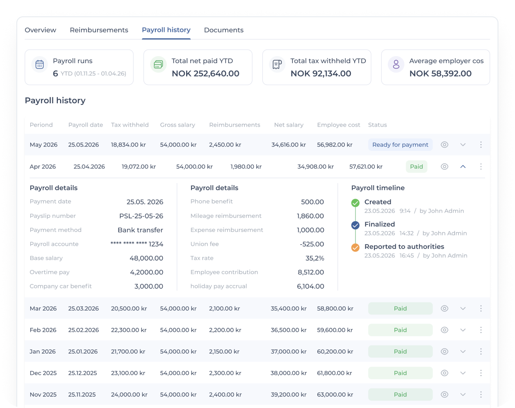Open more options for Nov 2025 row
This screenshot has width=515, height=408.
[x=481, y=394]
